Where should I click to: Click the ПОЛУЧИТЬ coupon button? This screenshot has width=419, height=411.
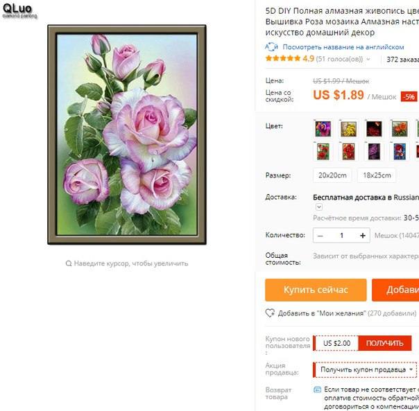(x=384, y=343)
